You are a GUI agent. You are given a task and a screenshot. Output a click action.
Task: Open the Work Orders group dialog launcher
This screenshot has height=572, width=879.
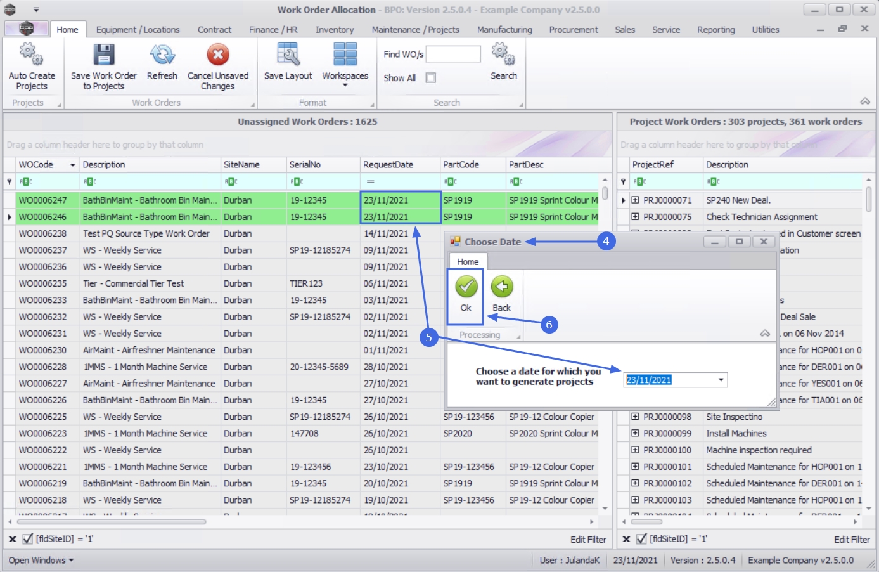click(x=252, y=105)
